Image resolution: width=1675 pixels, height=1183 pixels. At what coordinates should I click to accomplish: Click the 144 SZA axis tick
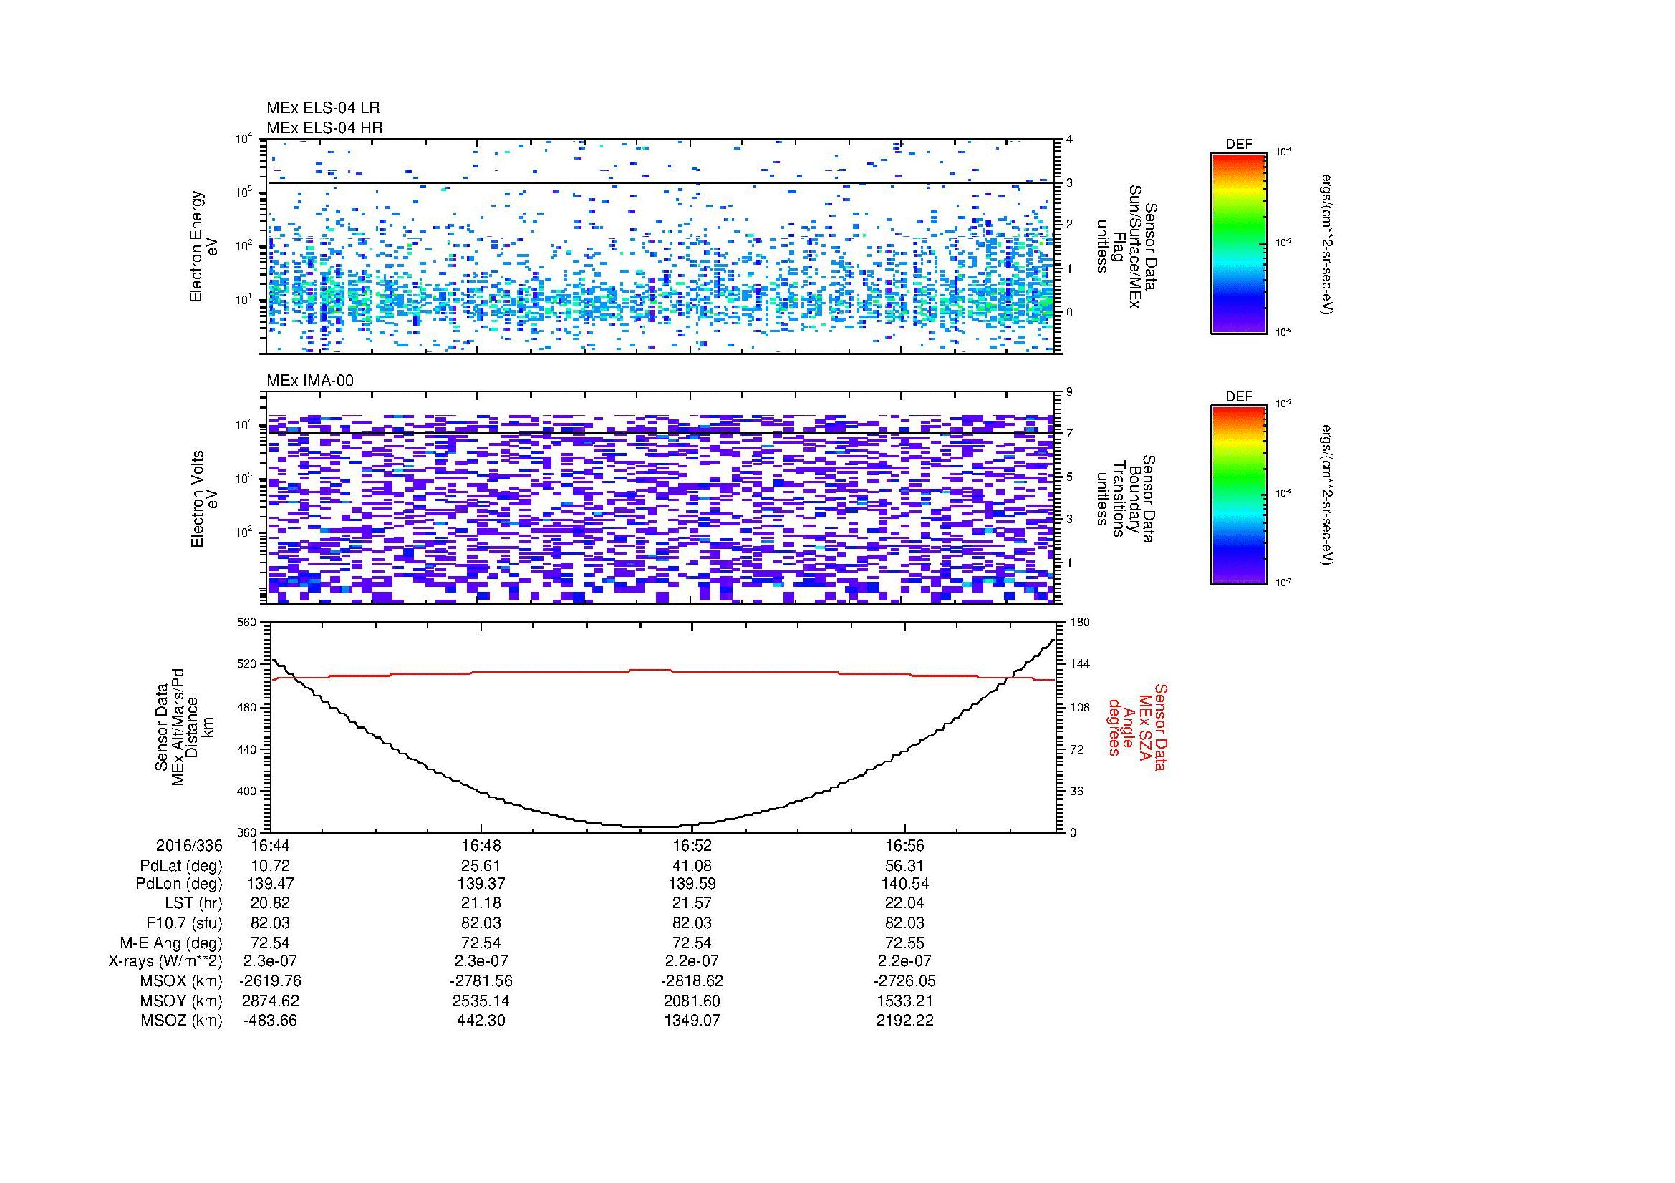pyautogui.click(x=1079, y=664)
